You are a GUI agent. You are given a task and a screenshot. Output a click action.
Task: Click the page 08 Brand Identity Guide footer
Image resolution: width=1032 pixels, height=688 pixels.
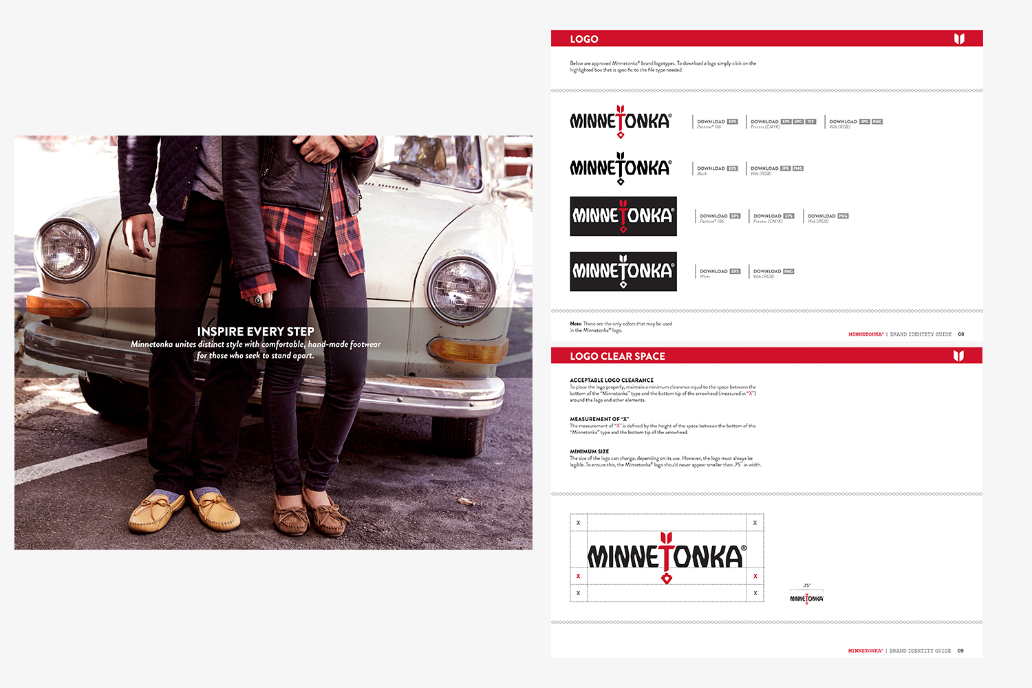(906, 334)
